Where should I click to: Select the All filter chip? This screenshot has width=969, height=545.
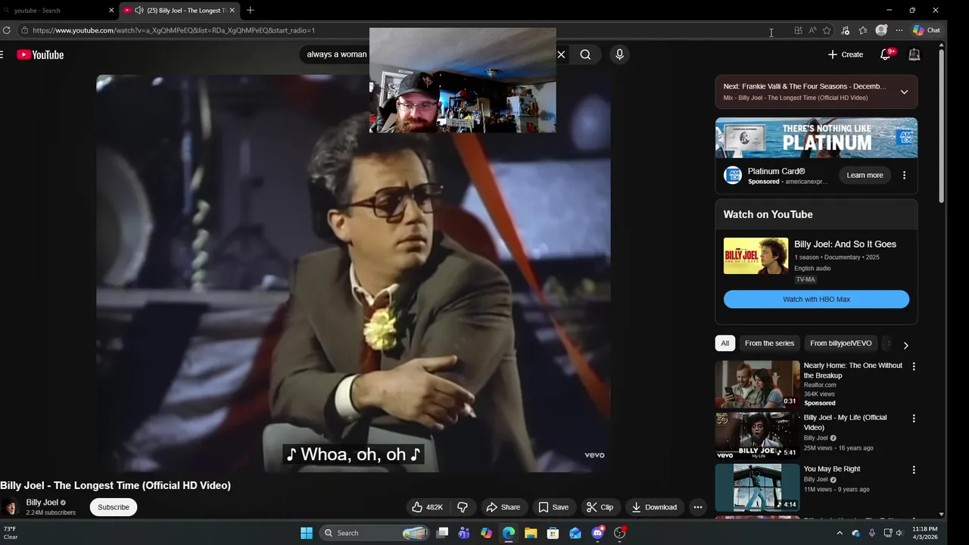724,343
